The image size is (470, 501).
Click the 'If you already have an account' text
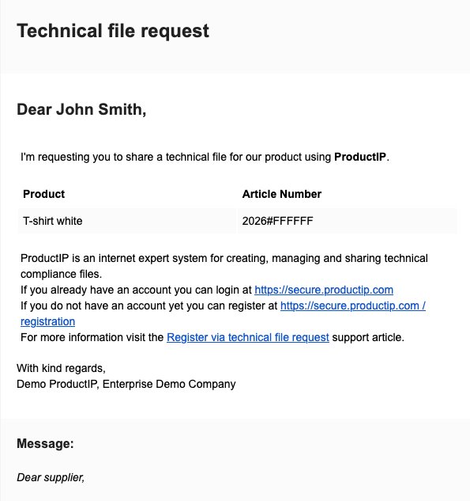pos(136,290)
